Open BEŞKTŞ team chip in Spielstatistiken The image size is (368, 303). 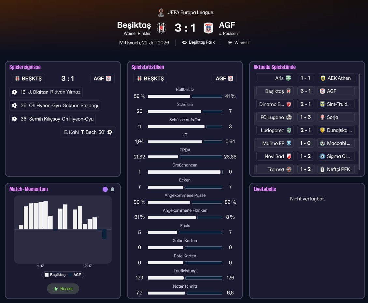[150, 79]
